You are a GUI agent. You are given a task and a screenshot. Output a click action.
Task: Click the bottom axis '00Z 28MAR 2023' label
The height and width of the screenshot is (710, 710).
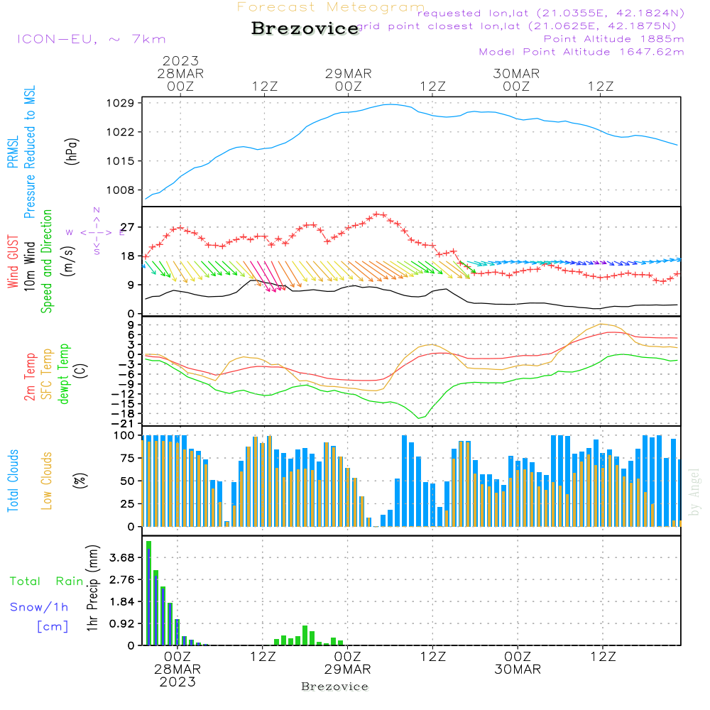[x=177, y=670]
